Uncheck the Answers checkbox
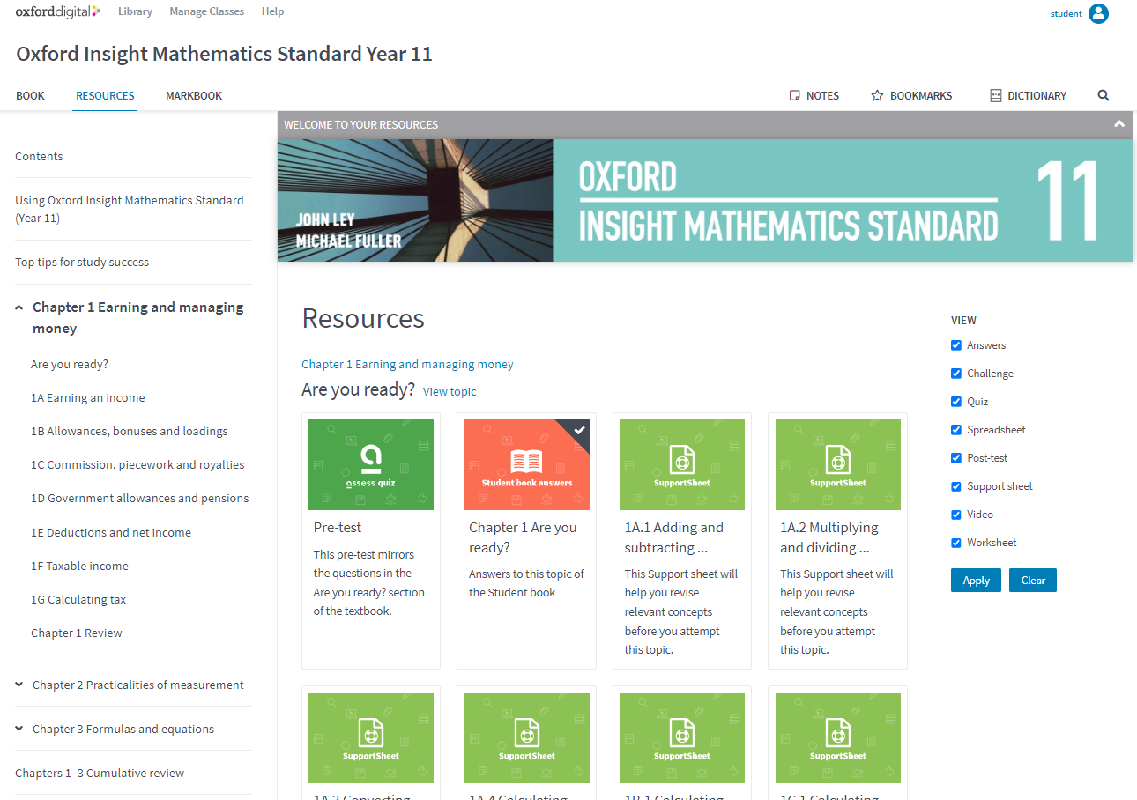This screenshot has width=1137, height=800. tap(956, 345)
